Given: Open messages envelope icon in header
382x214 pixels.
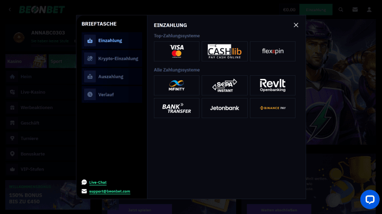Looking at the screenshot, I should (x=355, y=10).
